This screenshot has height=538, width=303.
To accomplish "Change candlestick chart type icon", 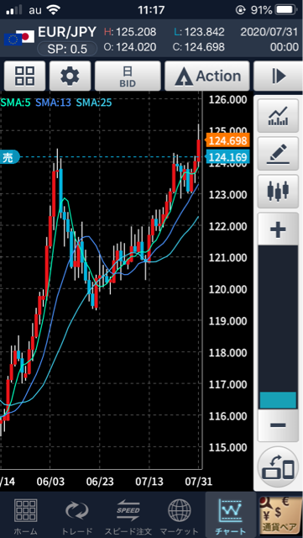I will [278, 192].
